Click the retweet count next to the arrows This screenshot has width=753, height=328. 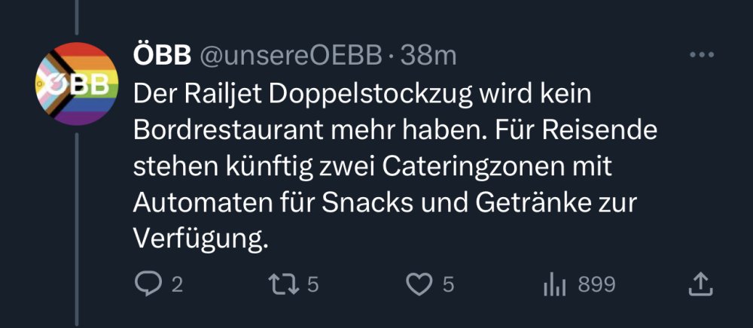(x=313, y=285)
